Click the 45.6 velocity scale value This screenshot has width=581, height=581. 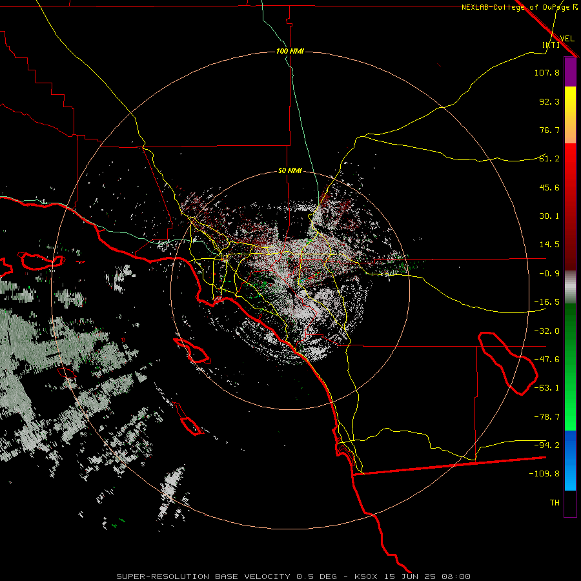549,187
